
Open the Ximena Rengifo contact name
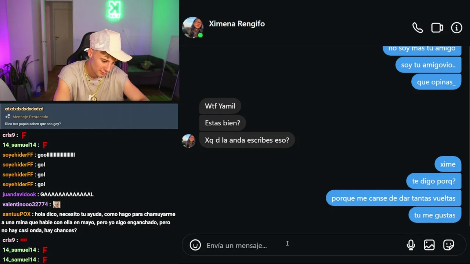tap(236, 24)
